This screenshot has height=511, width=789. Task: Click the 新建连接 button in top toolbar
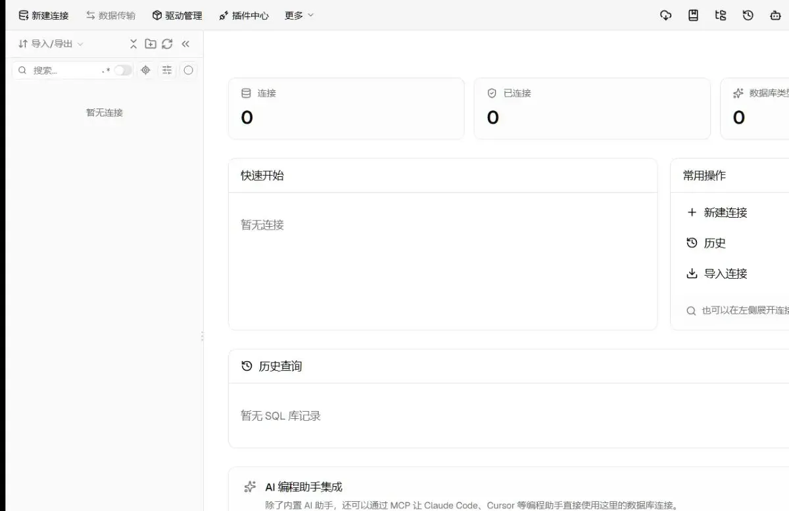point(43,15)
